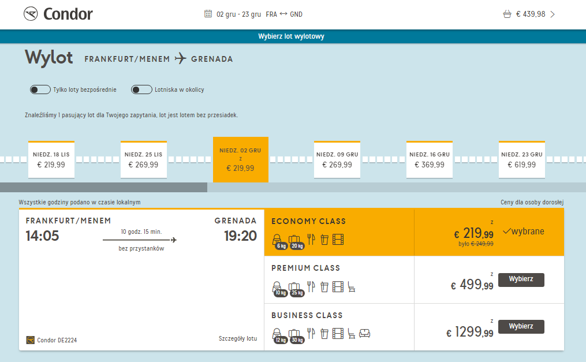Toggle 'Tylko loty bezpośrednie' switch
Viewport: 586px width, 362px height.
(x=40, y=89)
